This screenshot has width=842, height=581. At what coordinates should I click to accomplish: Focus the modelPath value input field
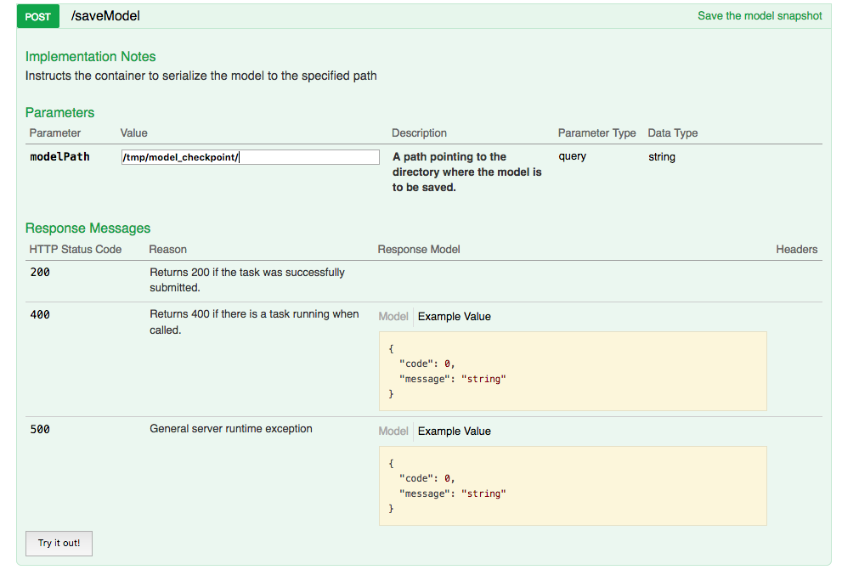pos(251,157)
